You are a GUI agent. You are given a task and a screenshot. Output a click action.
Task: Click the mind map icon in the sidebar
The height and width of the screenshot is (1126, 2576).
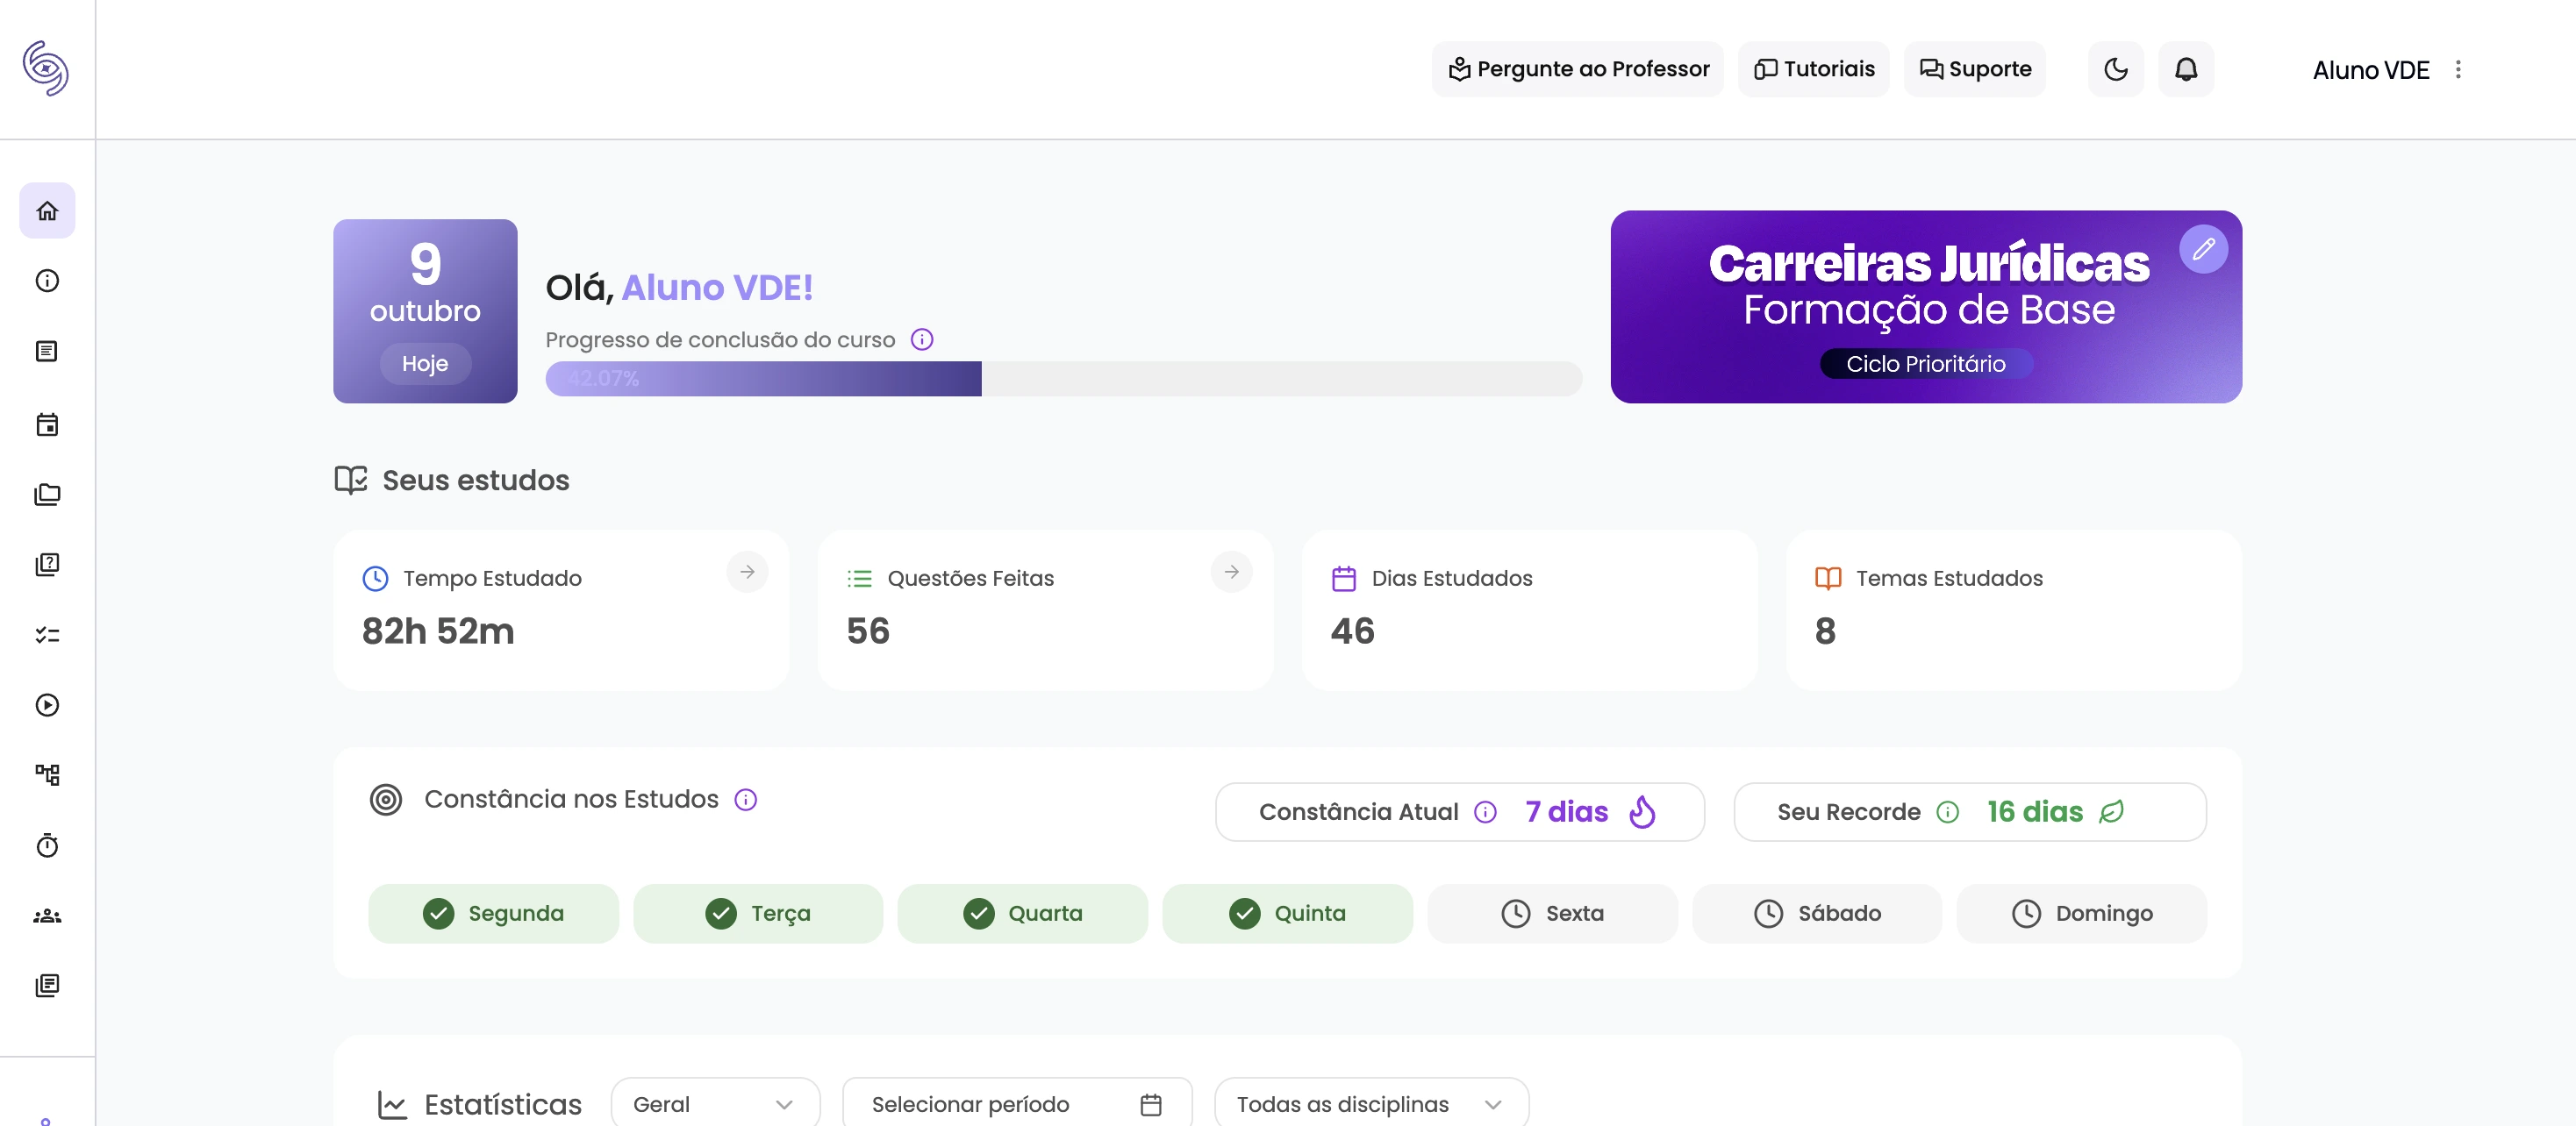pyautogui.click(x=47, y=775)
